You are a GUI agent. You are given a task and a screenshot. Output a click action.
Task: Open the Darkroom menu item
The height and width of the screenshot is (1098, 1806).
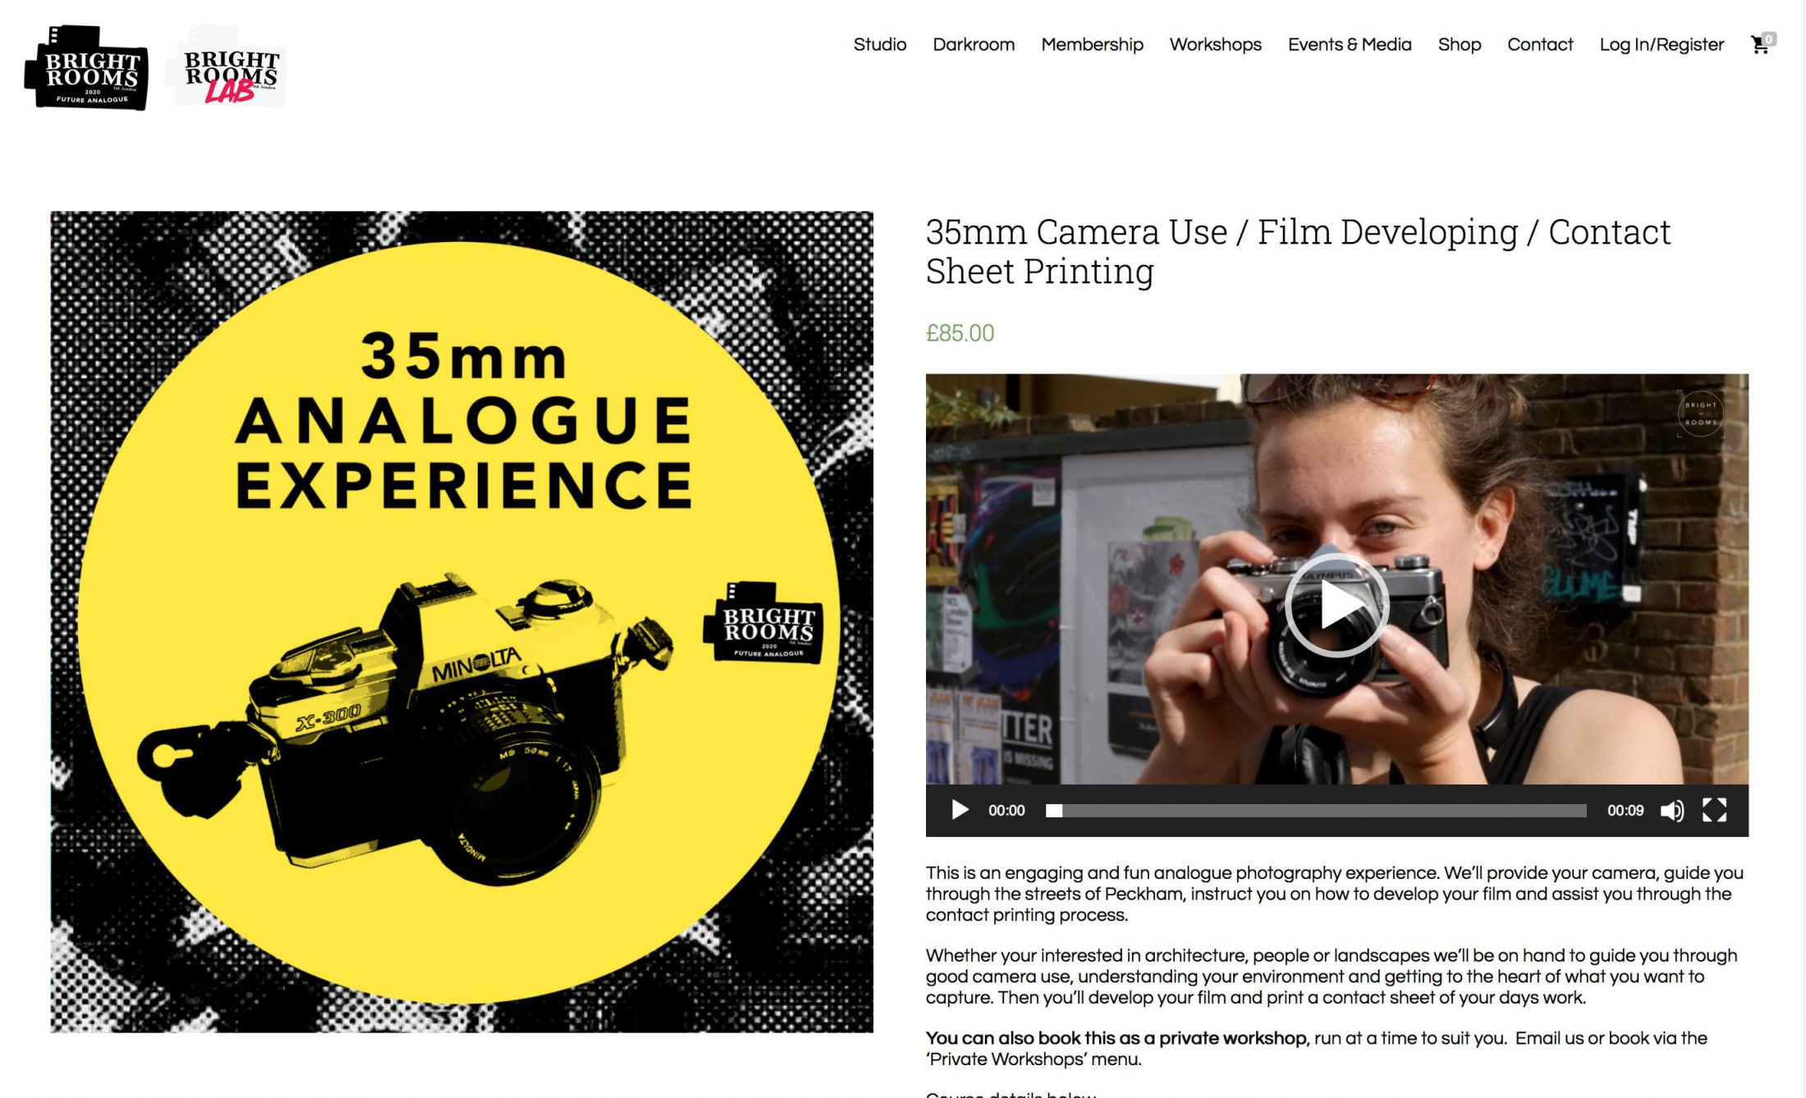[x=974, y=44]
